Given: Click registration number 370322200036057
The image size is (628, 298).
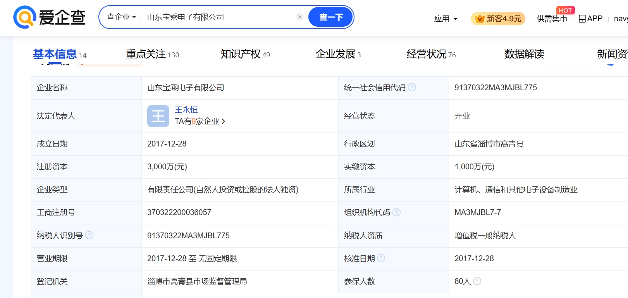Looking at the screenshot, I should [179, 212].
